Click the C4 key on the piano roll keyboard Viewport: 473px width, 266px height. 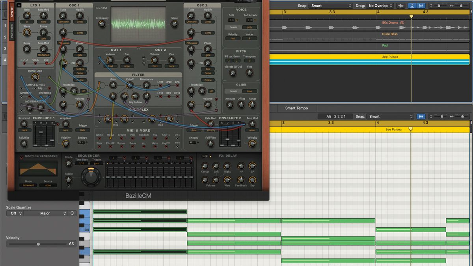[x=87, y=229]
